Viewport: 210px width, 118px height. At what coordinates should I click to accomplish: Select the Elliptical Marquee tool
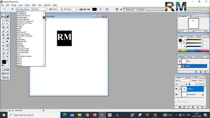[4, 20]
